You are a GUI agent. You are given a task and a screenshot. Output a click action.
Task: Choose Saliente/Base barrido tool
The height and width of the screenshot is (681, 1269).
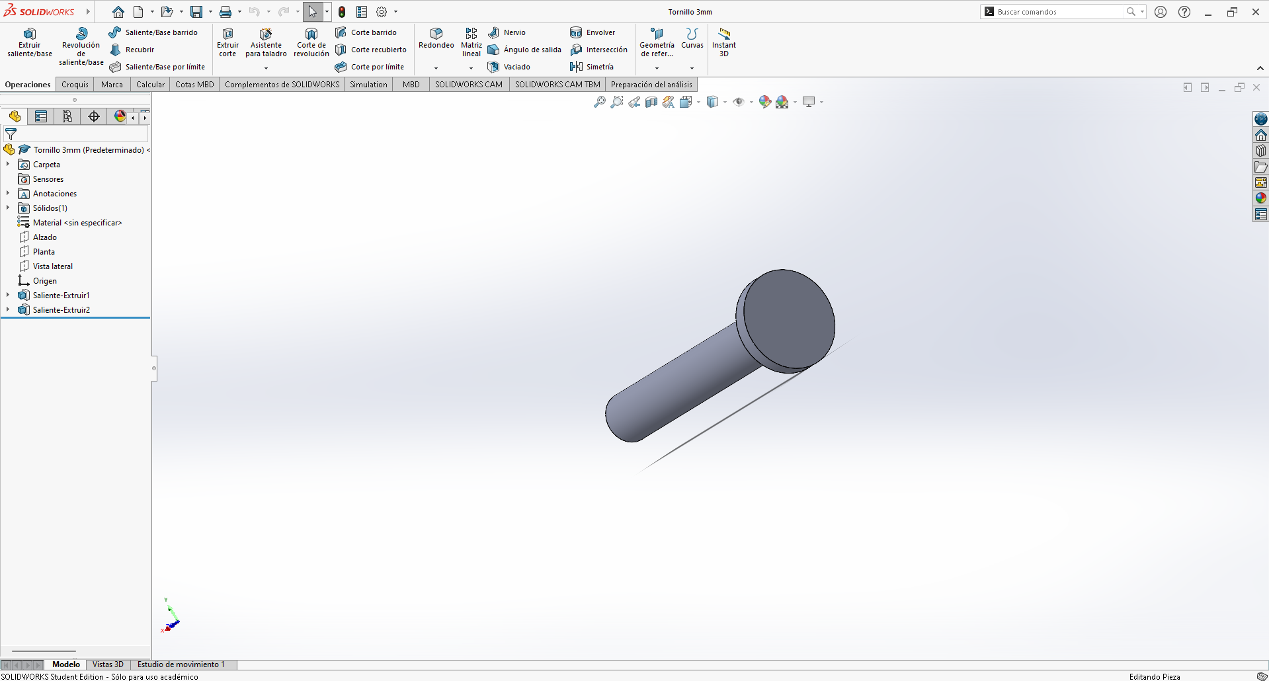153,32
